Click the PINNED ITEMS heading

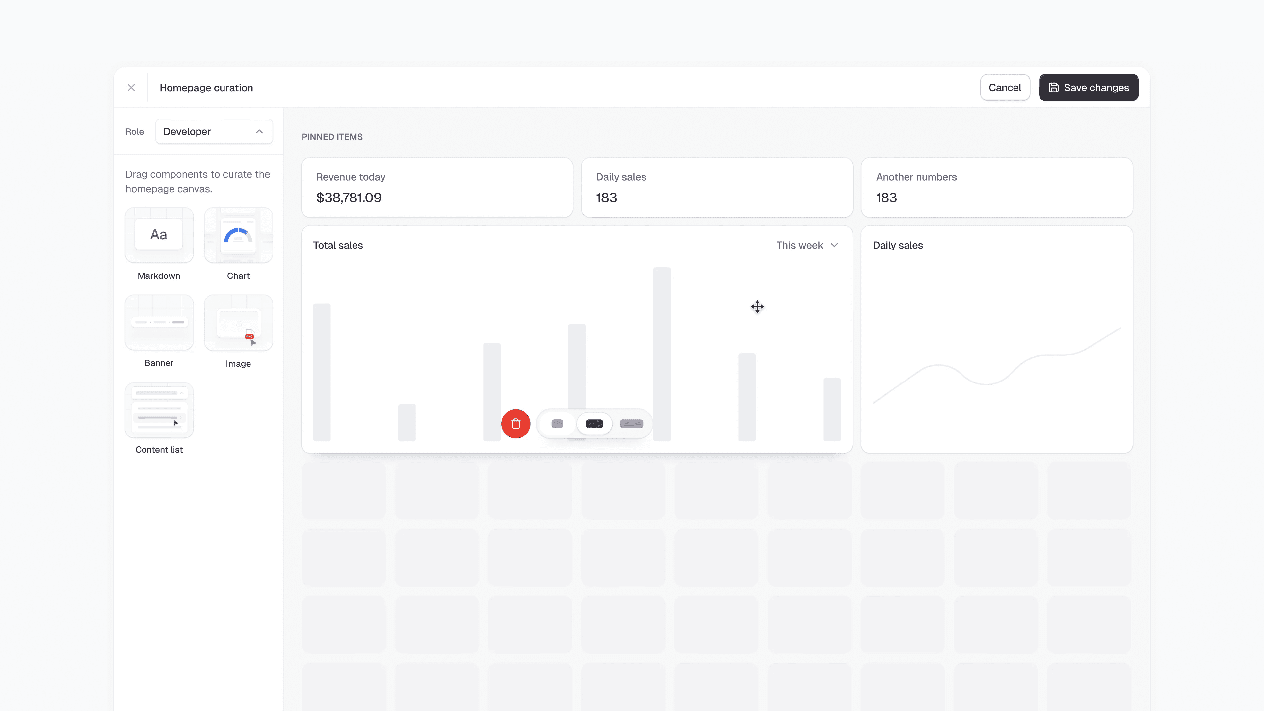click(332, 137)
